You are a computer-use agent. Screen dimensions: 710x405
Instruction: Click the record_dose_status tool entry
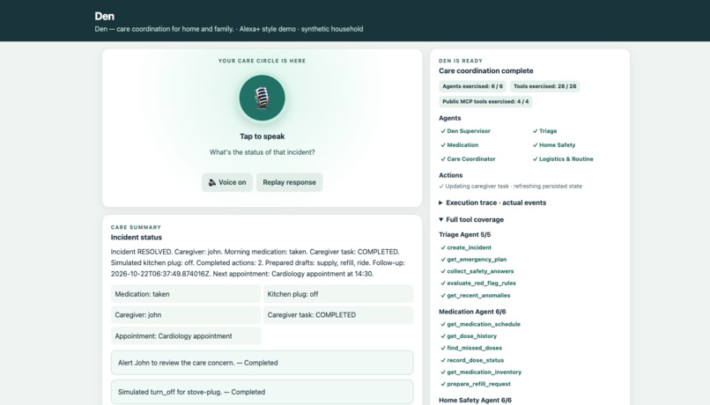pyautogui.click(x=472, y=360)
